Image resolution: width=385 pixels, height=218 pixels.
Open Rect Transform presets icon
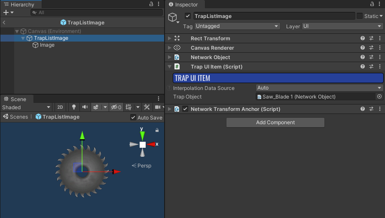pyautogui.click(x=371, y=38)
